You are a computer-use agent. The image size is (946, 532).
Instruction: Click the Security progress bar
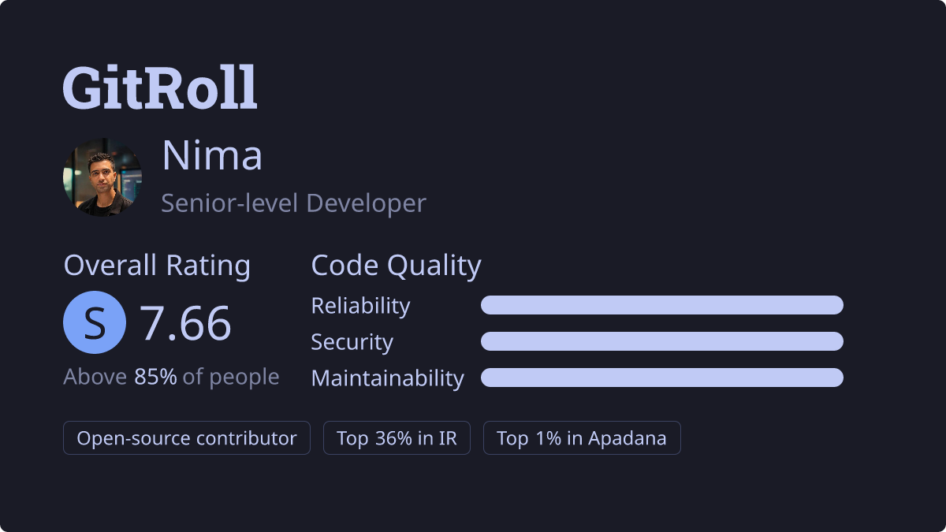(x=662, y=341)
